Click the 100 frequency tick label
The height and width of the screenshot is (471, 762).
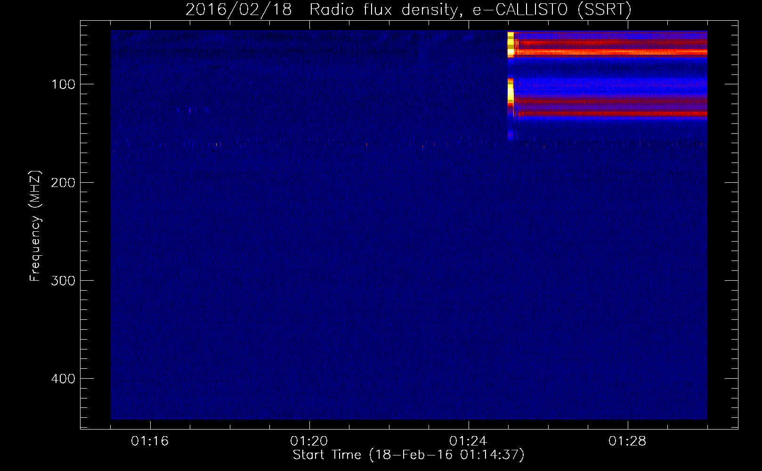pos(63,84)
